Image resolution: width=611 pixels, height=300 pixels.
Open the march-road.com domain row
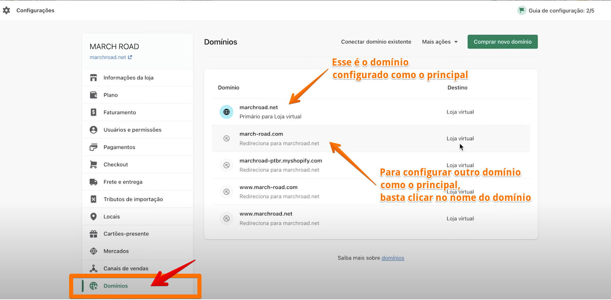371,139
